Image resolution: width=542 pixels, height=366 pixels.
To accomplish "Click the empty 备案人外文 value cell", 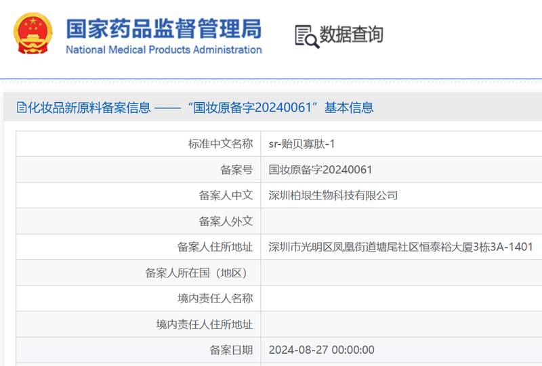I will point(400,221).
